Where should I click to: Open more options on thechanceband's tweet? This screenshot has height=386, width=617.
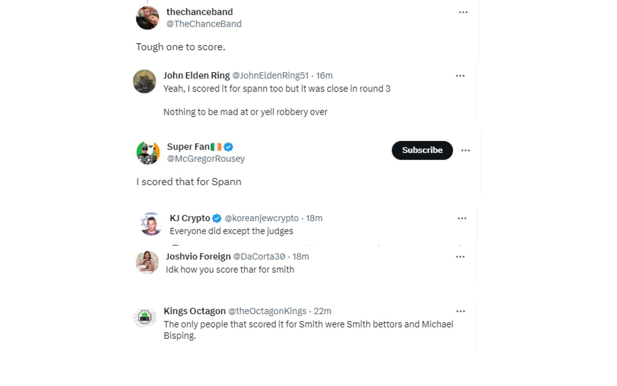click(463, 12)
